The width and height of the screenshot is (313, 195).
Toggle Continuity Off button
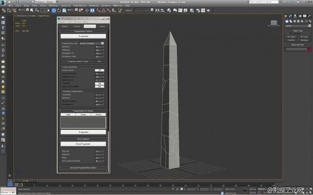coord(99,83)
